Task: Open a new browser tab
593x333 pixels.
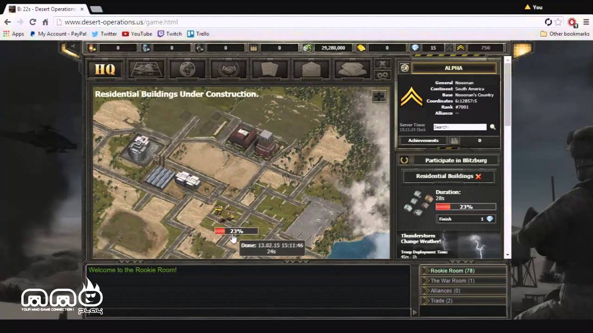Action: click(96, 9)
